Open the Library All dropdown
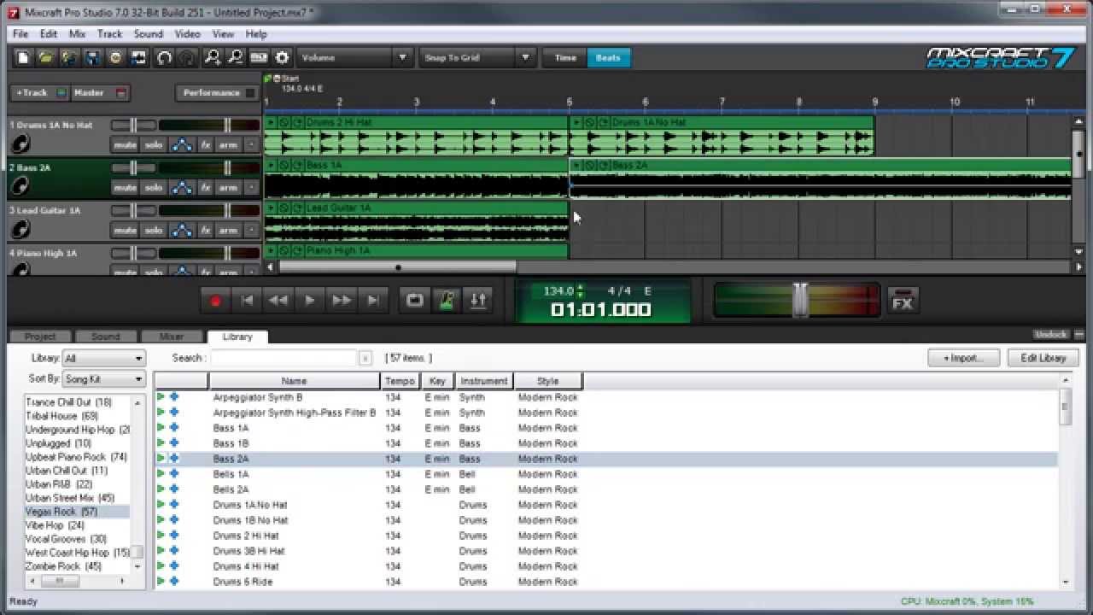This screenshot has height=615, width=1093. click(x=104, y=359)
